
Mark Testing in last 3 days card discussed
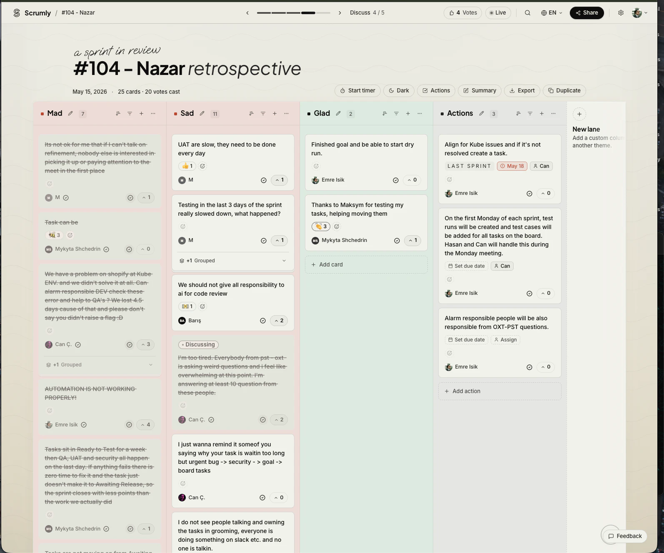tap(263, 241)
